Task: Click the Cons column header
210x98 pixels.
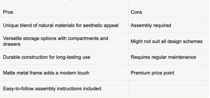Action: (x=169, y=9)
